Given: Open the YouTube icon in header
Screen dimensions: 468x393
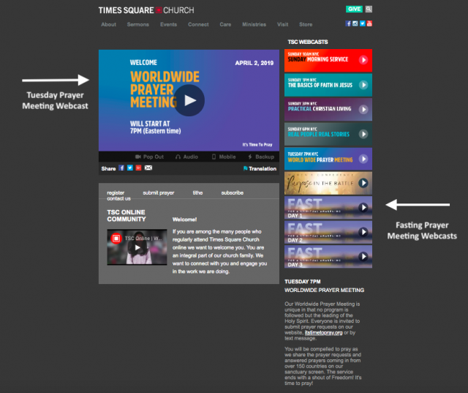Looking at the screenshot, I should pyautogui.click(x=369, y=23).
